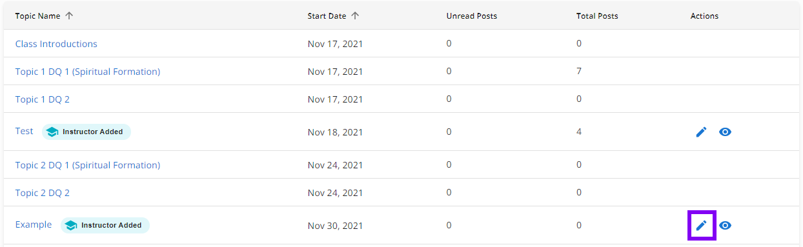Click the Actions column header
The width and height of the screenshot is (803, 247).
coord(704,16)
